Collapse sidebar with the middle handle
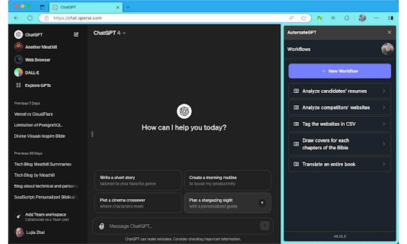The width and height of the screenshot is (407, 244). click(92, 134)
